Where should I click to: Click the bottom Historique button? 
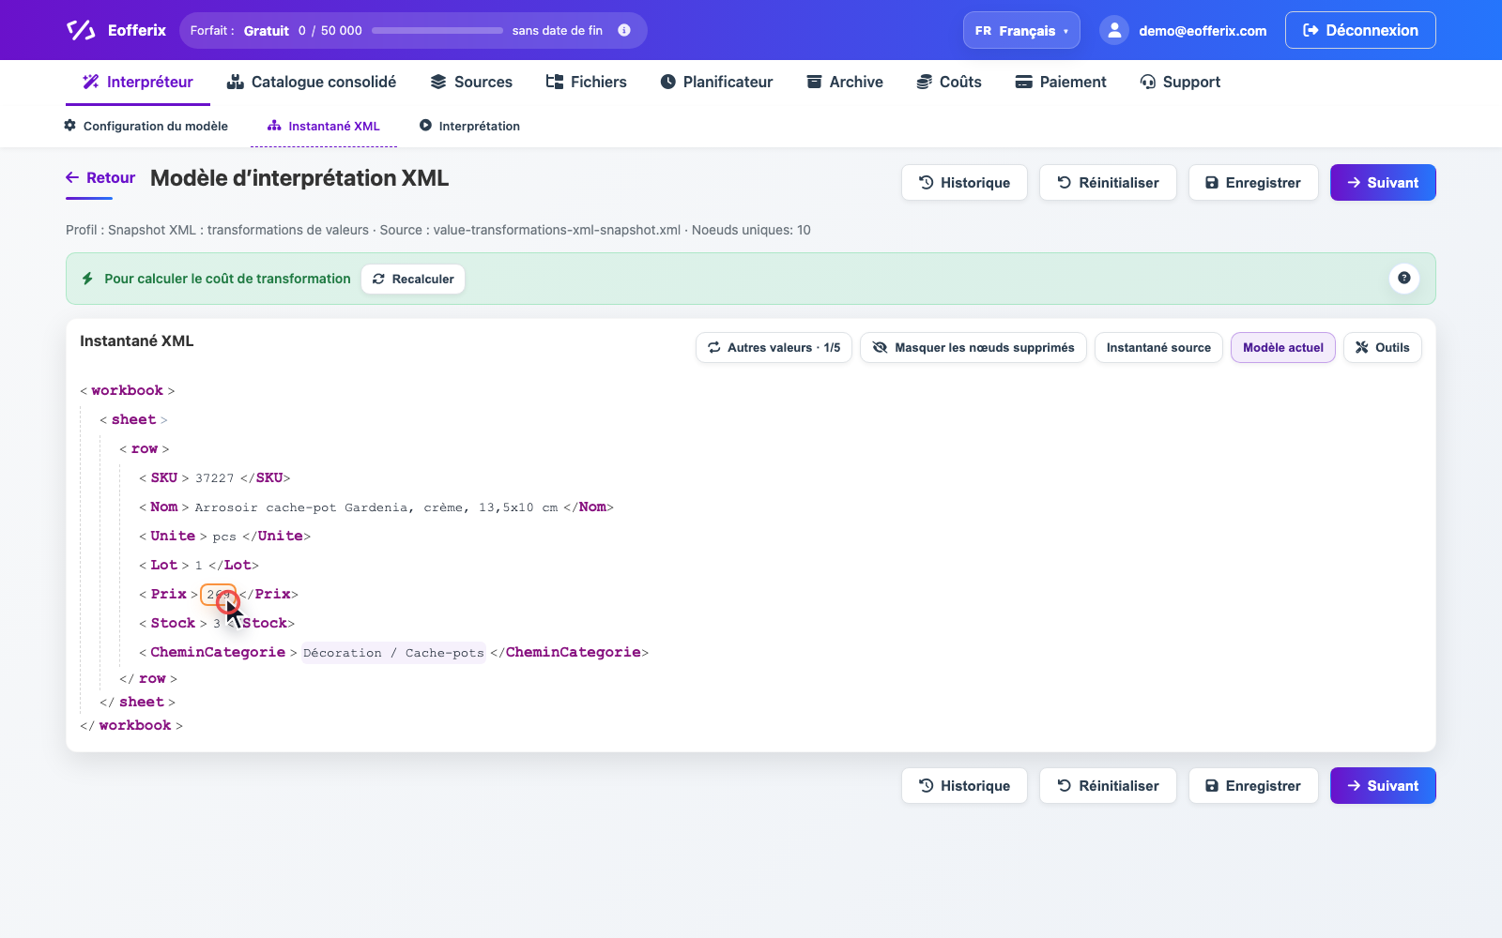coord(964,786)
